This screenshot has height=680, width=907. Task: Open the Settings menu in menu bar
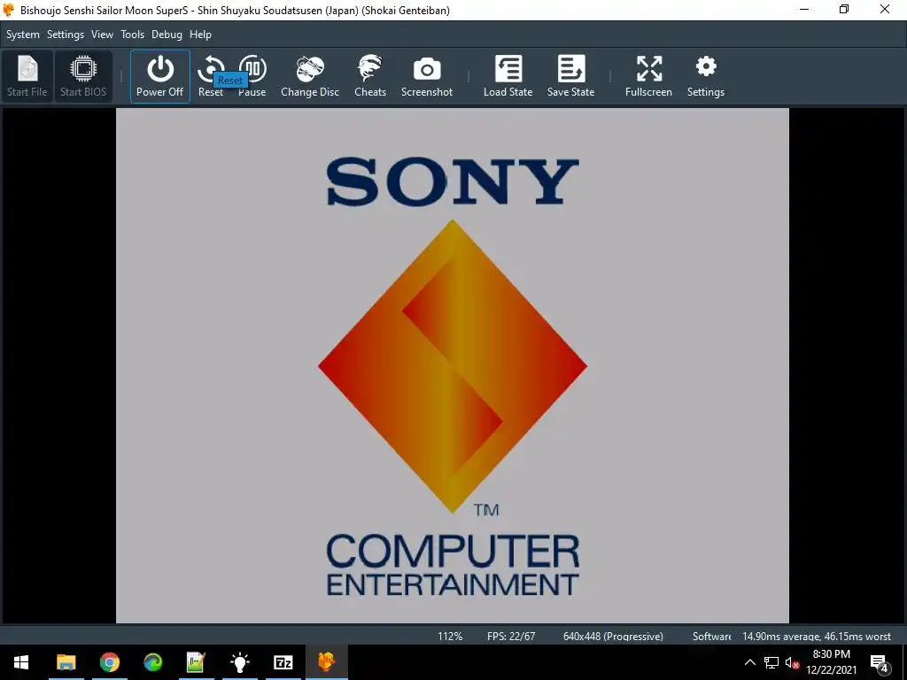66,35
